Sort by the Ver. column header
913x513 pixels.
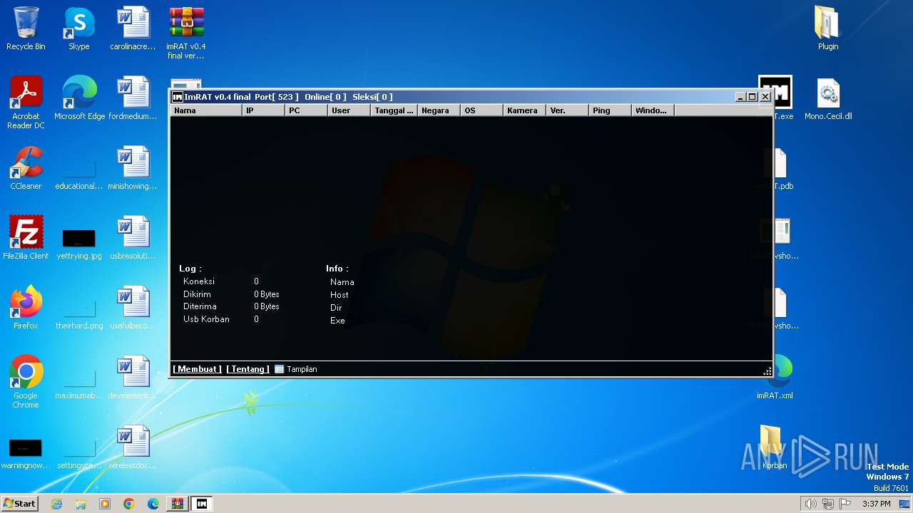tap(568, 110)
